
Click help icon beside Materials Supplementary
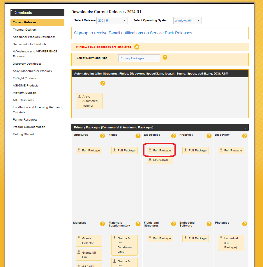pyautogui.click(x=138, y=224)
